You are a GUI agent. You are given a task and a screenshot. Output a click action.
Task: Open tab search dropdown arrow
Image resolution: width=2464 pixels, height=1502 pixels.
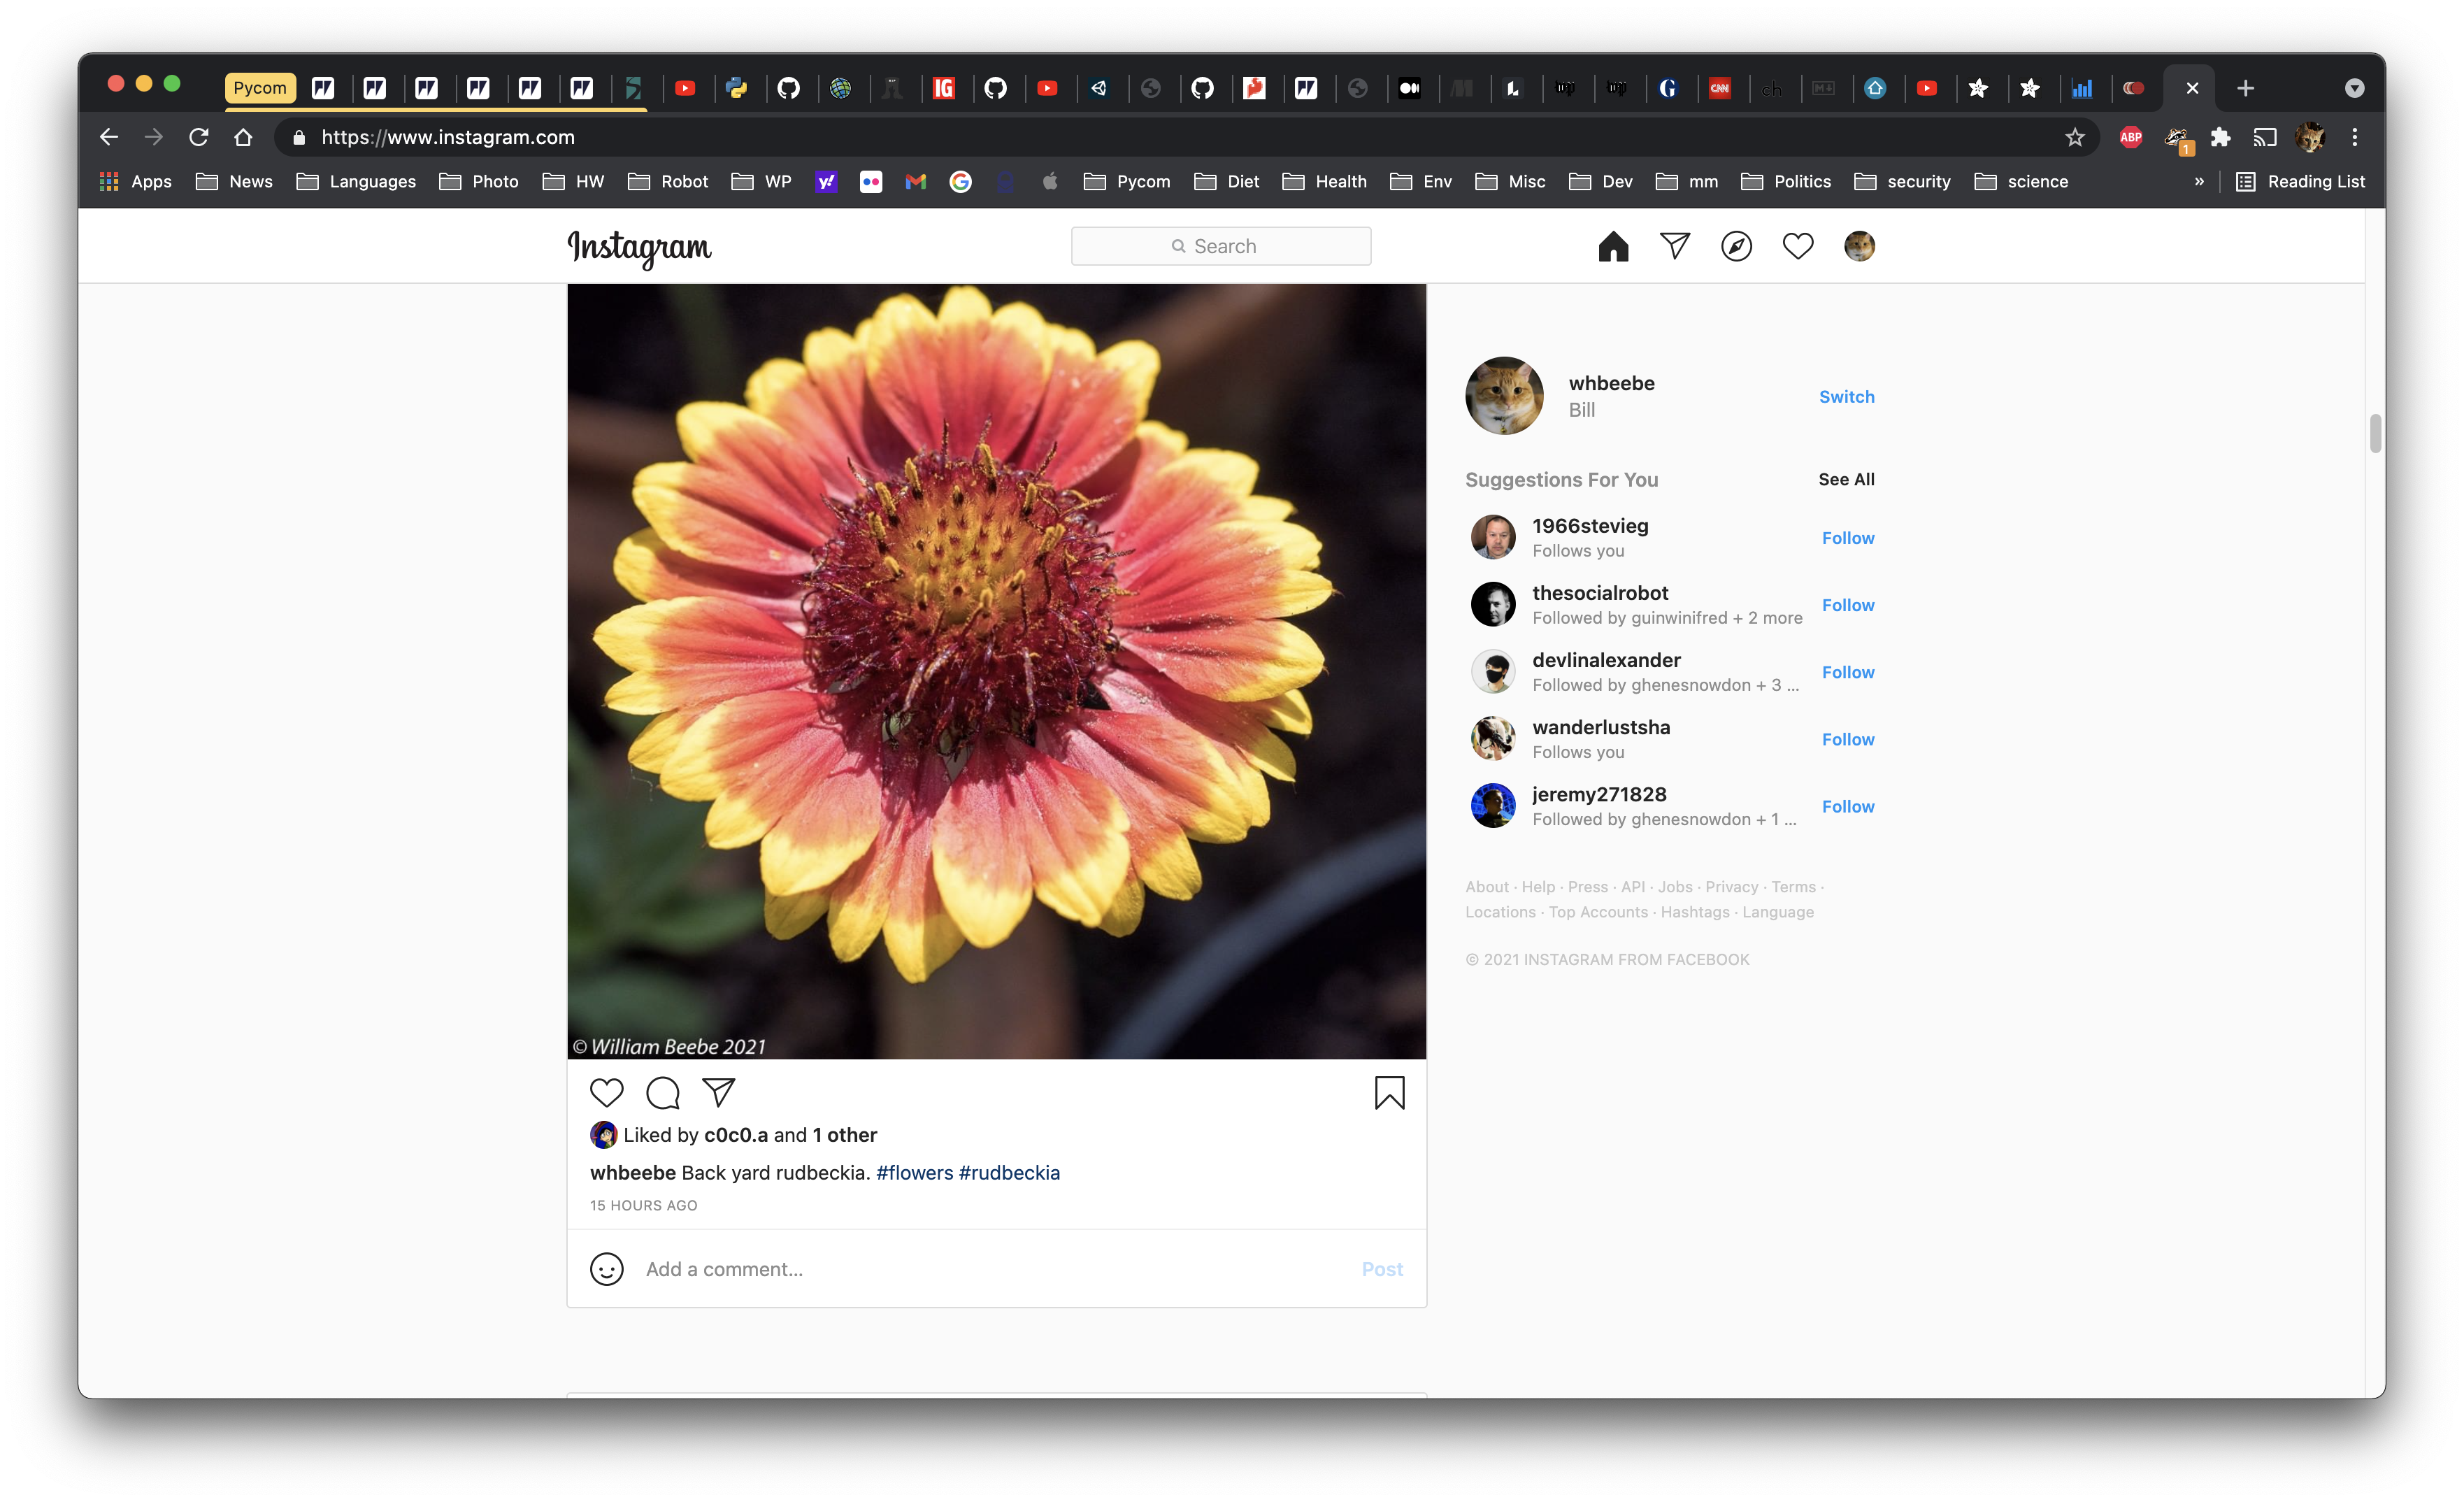click(2355, 88)
